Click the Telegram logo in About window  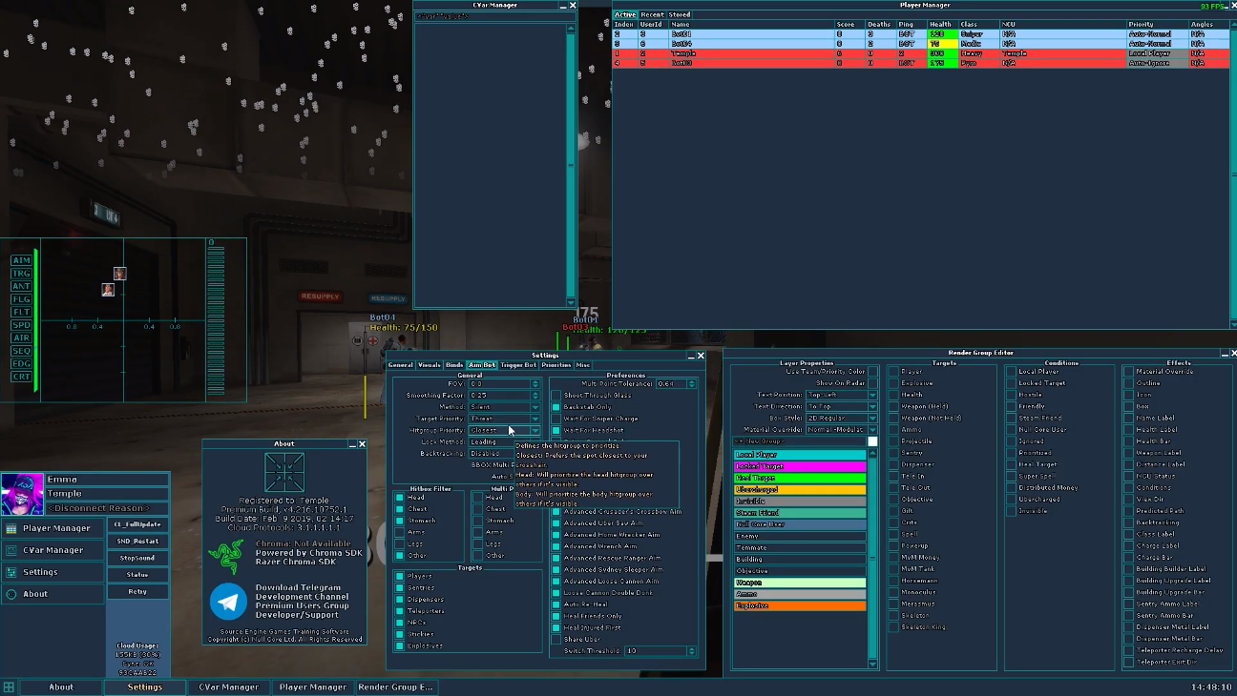[228, 602]
